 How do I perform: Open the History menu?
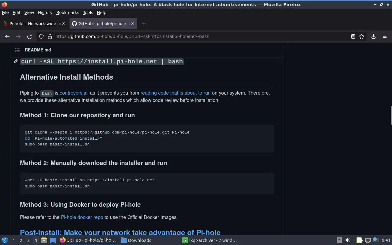(x=45, y=13)
